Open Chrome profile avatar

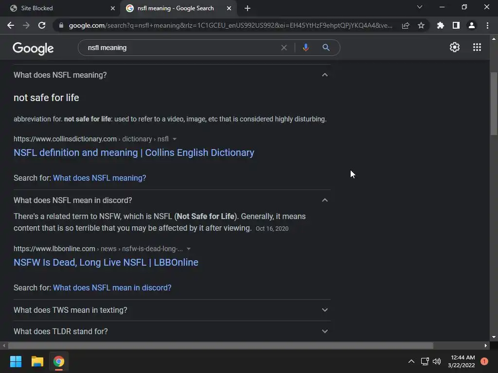472,25
